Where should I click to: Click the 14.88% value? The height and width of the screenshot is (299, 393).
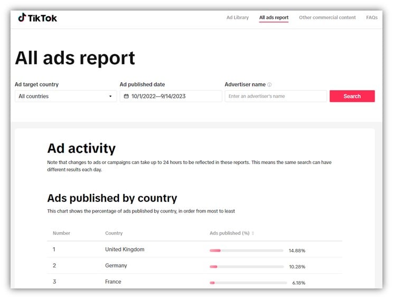coord(297,250)
